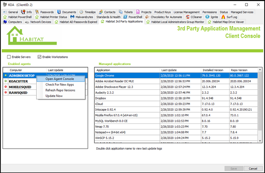Click the Habitat PowerShell house icon

pyautogui.click(x=5, y=17)
